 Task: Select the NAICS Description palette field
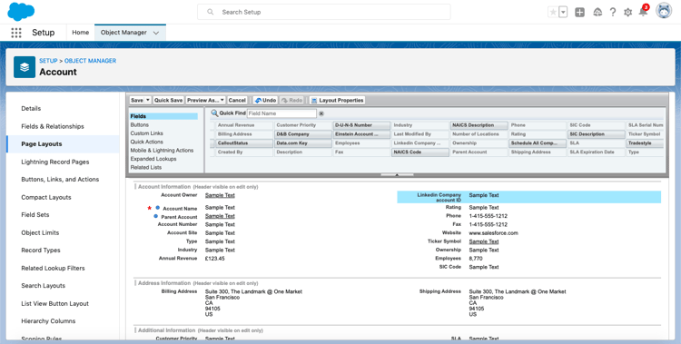click(479, 125)
